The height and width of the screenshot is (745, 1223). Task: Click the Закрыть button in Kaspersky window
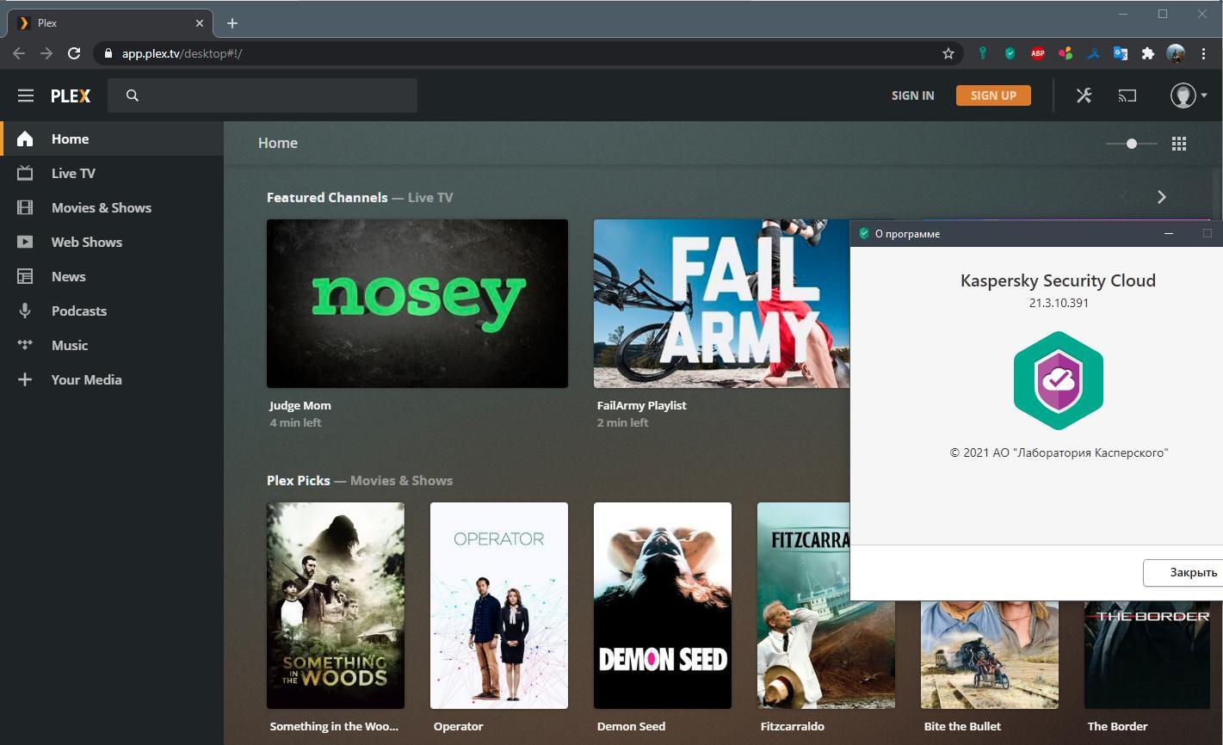tap(1184, 572)
